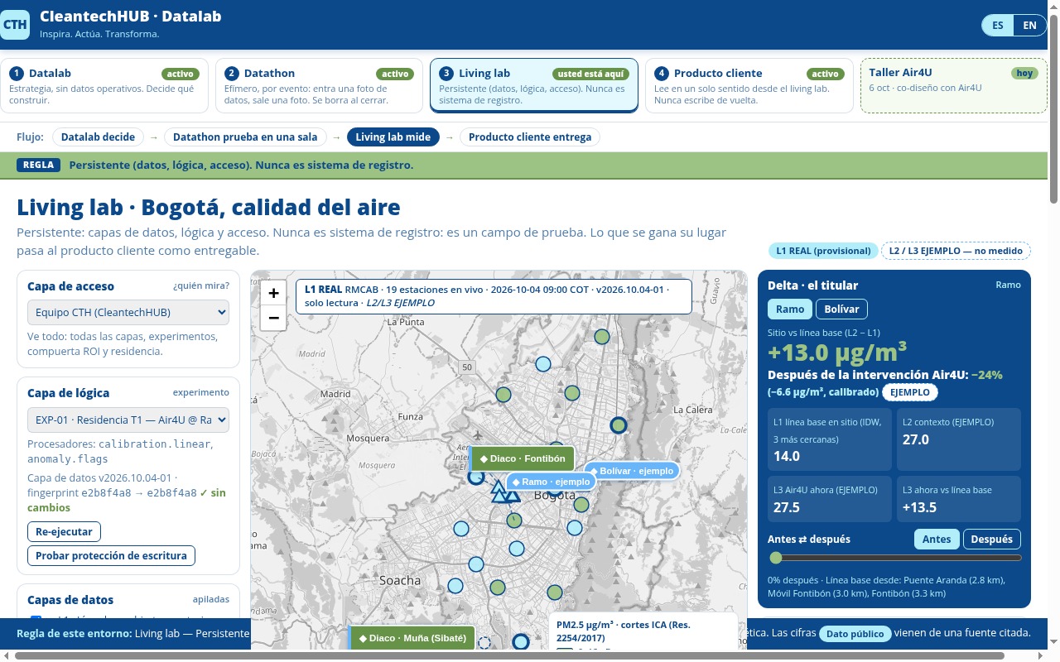Zoom in on the map

[x=273, y=293]
